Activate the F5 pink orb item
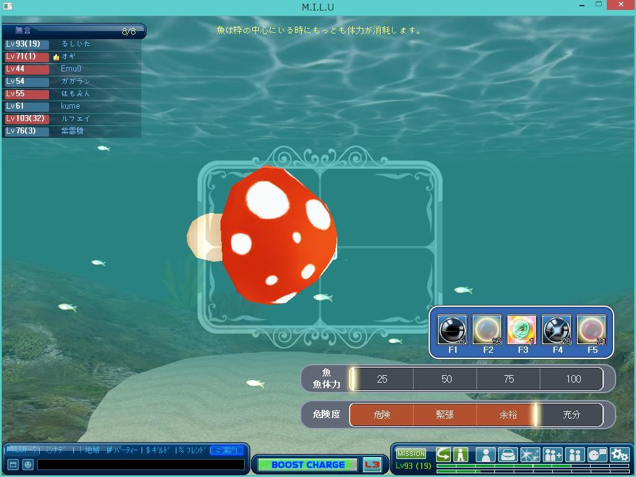This screenshot has width=636, height=477. [591, 330]
